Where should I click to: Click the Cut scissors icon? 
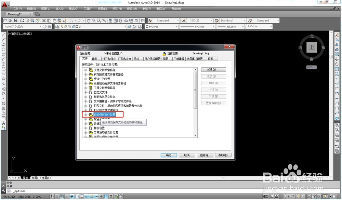click(44, 21)
